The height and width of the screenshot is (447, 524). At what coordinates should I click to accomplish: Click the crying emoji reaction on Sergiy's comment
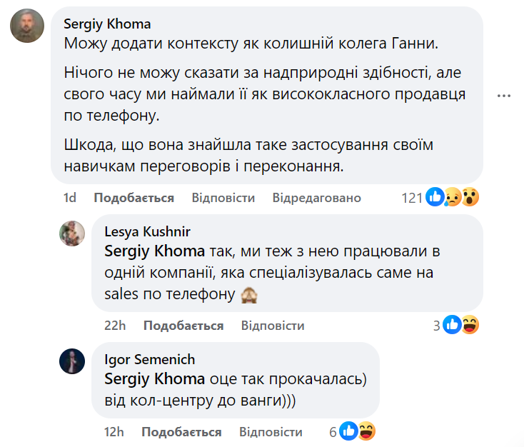(453, 197)
